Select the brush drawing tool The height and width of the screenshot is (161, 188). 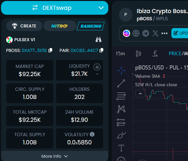121,135
